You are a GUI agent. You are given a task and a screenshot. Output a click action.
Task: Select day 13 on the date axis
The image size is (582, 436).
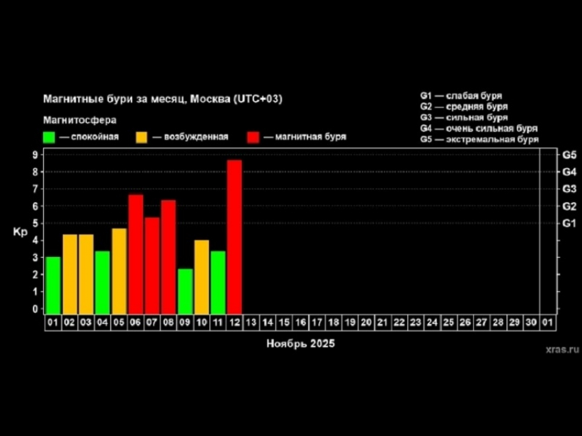pyautogui.click(x=251, y=322)
